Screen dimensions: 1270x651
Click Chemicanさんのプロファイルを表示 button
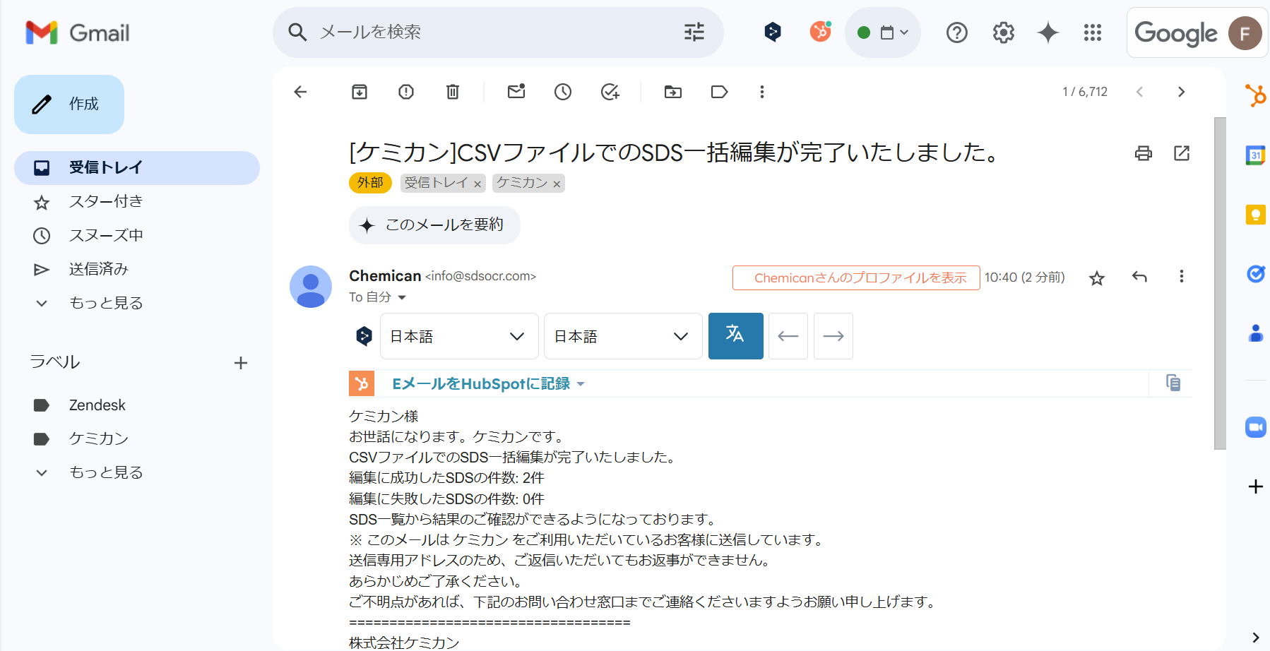tap(856, 277)
